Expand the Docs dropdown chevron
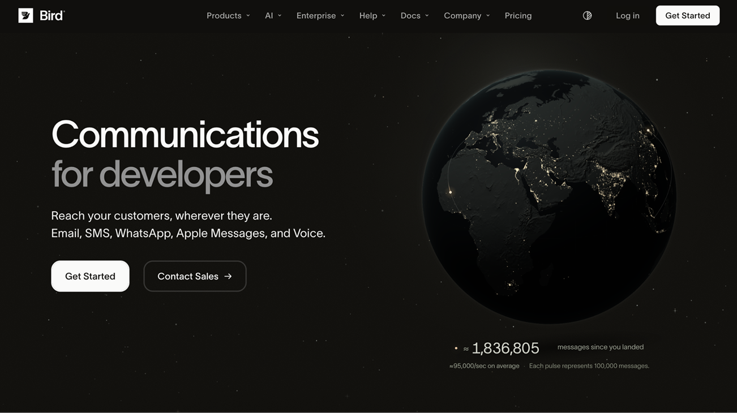The image size is (737, 413). 427,16
